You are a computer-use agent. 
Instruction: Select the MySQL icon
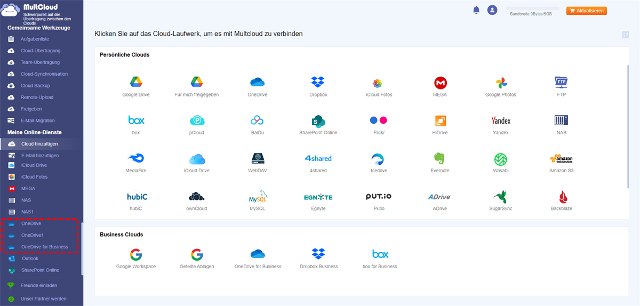[x=258, y=196]
